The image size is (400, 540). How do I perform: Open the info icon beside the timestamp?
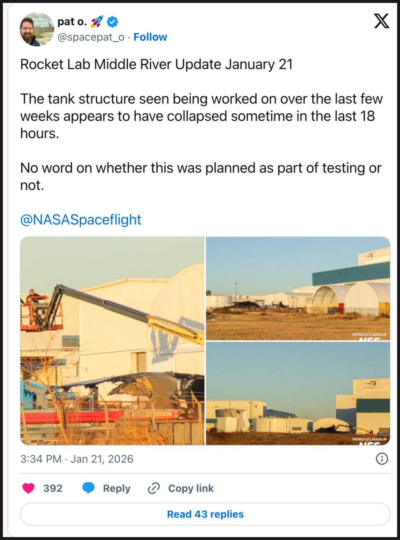[381, 458]
